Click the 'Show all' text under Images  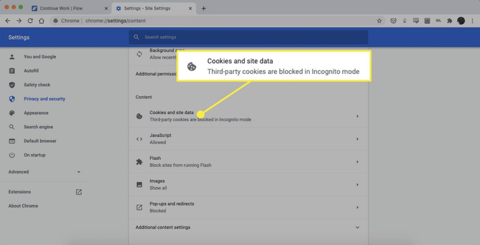click(158, 188)
